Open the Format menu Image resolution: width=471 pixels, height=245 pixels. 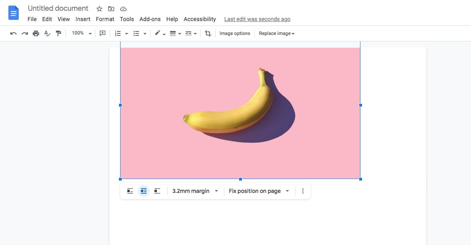[105, 19]
